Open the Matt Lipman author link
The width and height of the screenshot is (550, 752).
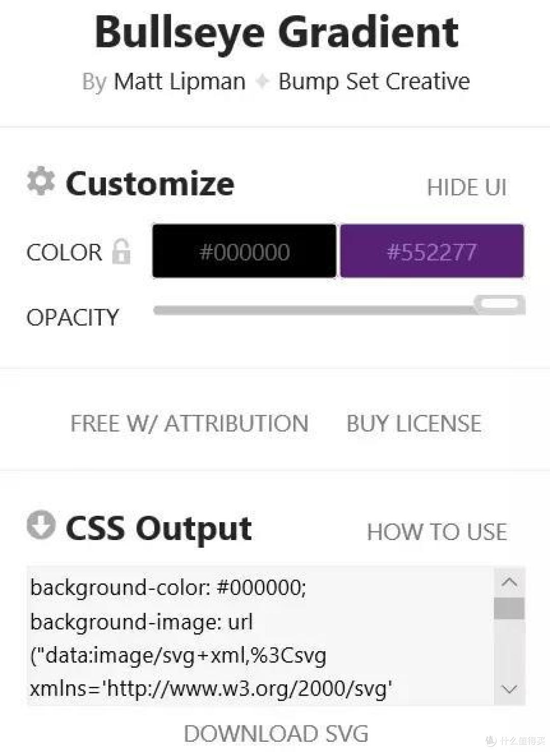(x=179, y=82)
